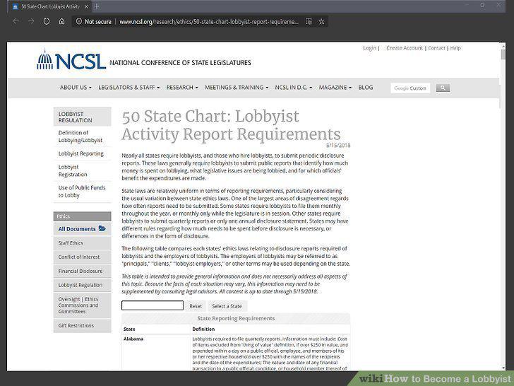Click the Create Account link

(405, 48)
